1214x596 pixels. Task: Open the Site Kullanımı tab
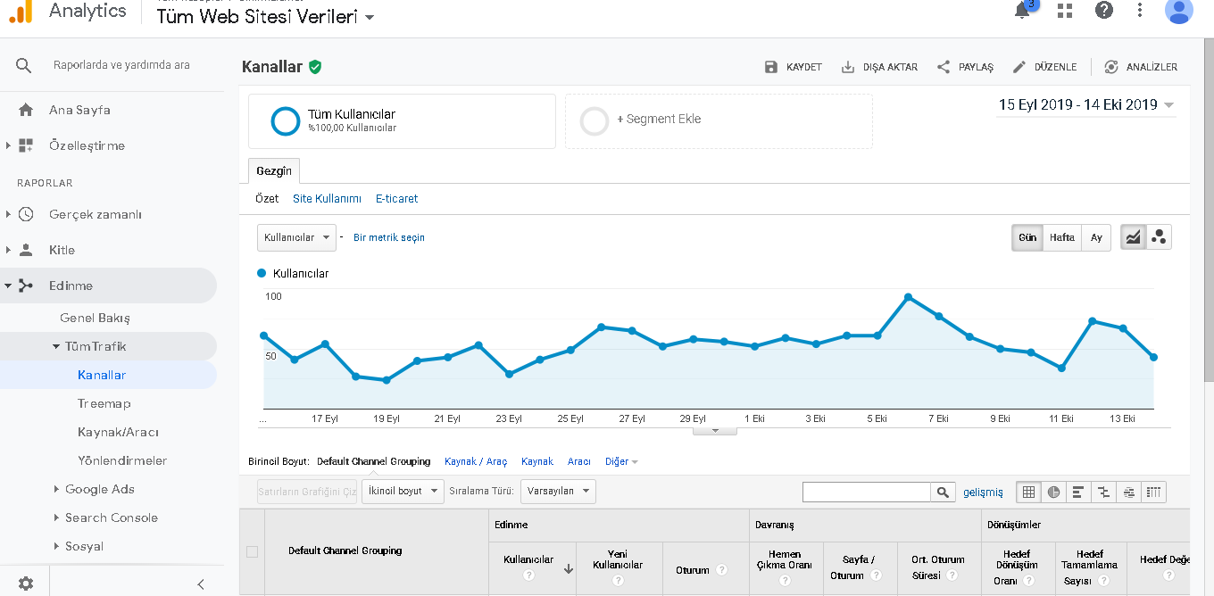click(327, 199)
